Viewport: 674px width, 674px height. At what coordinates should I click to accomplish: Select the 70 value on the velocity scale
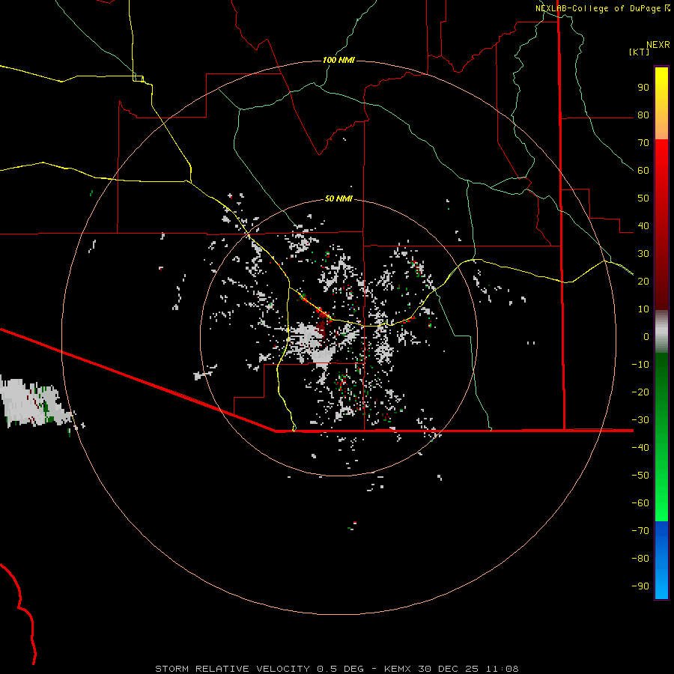coord(643,143)
